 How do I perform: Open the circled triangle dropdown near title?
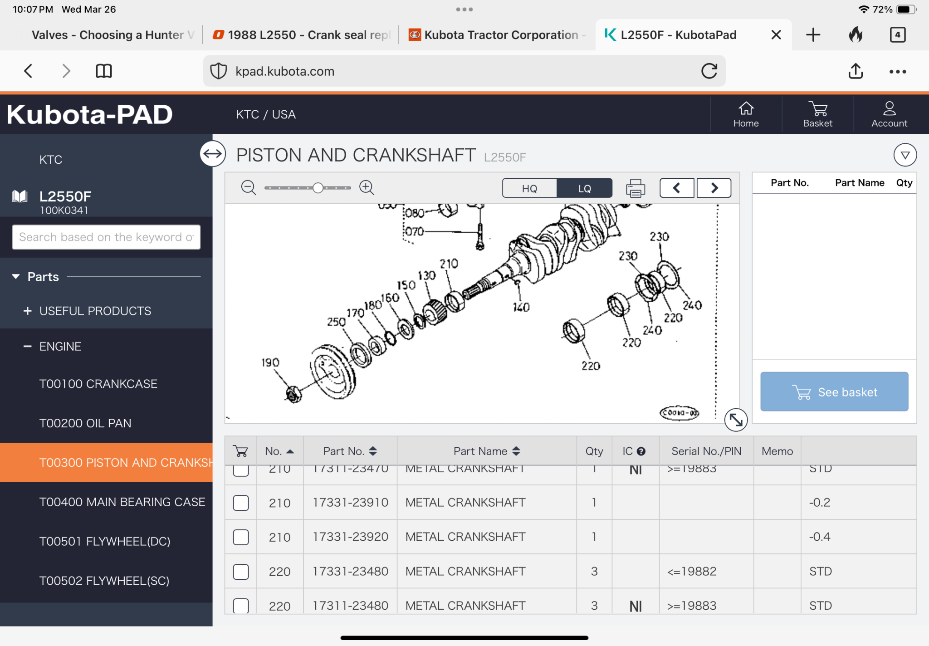(905, 155)
